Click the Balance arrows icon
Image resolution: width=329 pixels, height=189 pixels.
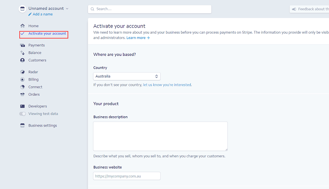(x=23, y=53)
